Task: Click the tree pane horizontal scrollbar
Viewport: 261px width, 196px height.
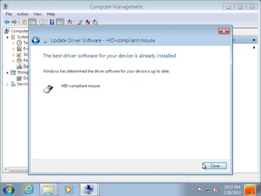Action: coord(19,169)
